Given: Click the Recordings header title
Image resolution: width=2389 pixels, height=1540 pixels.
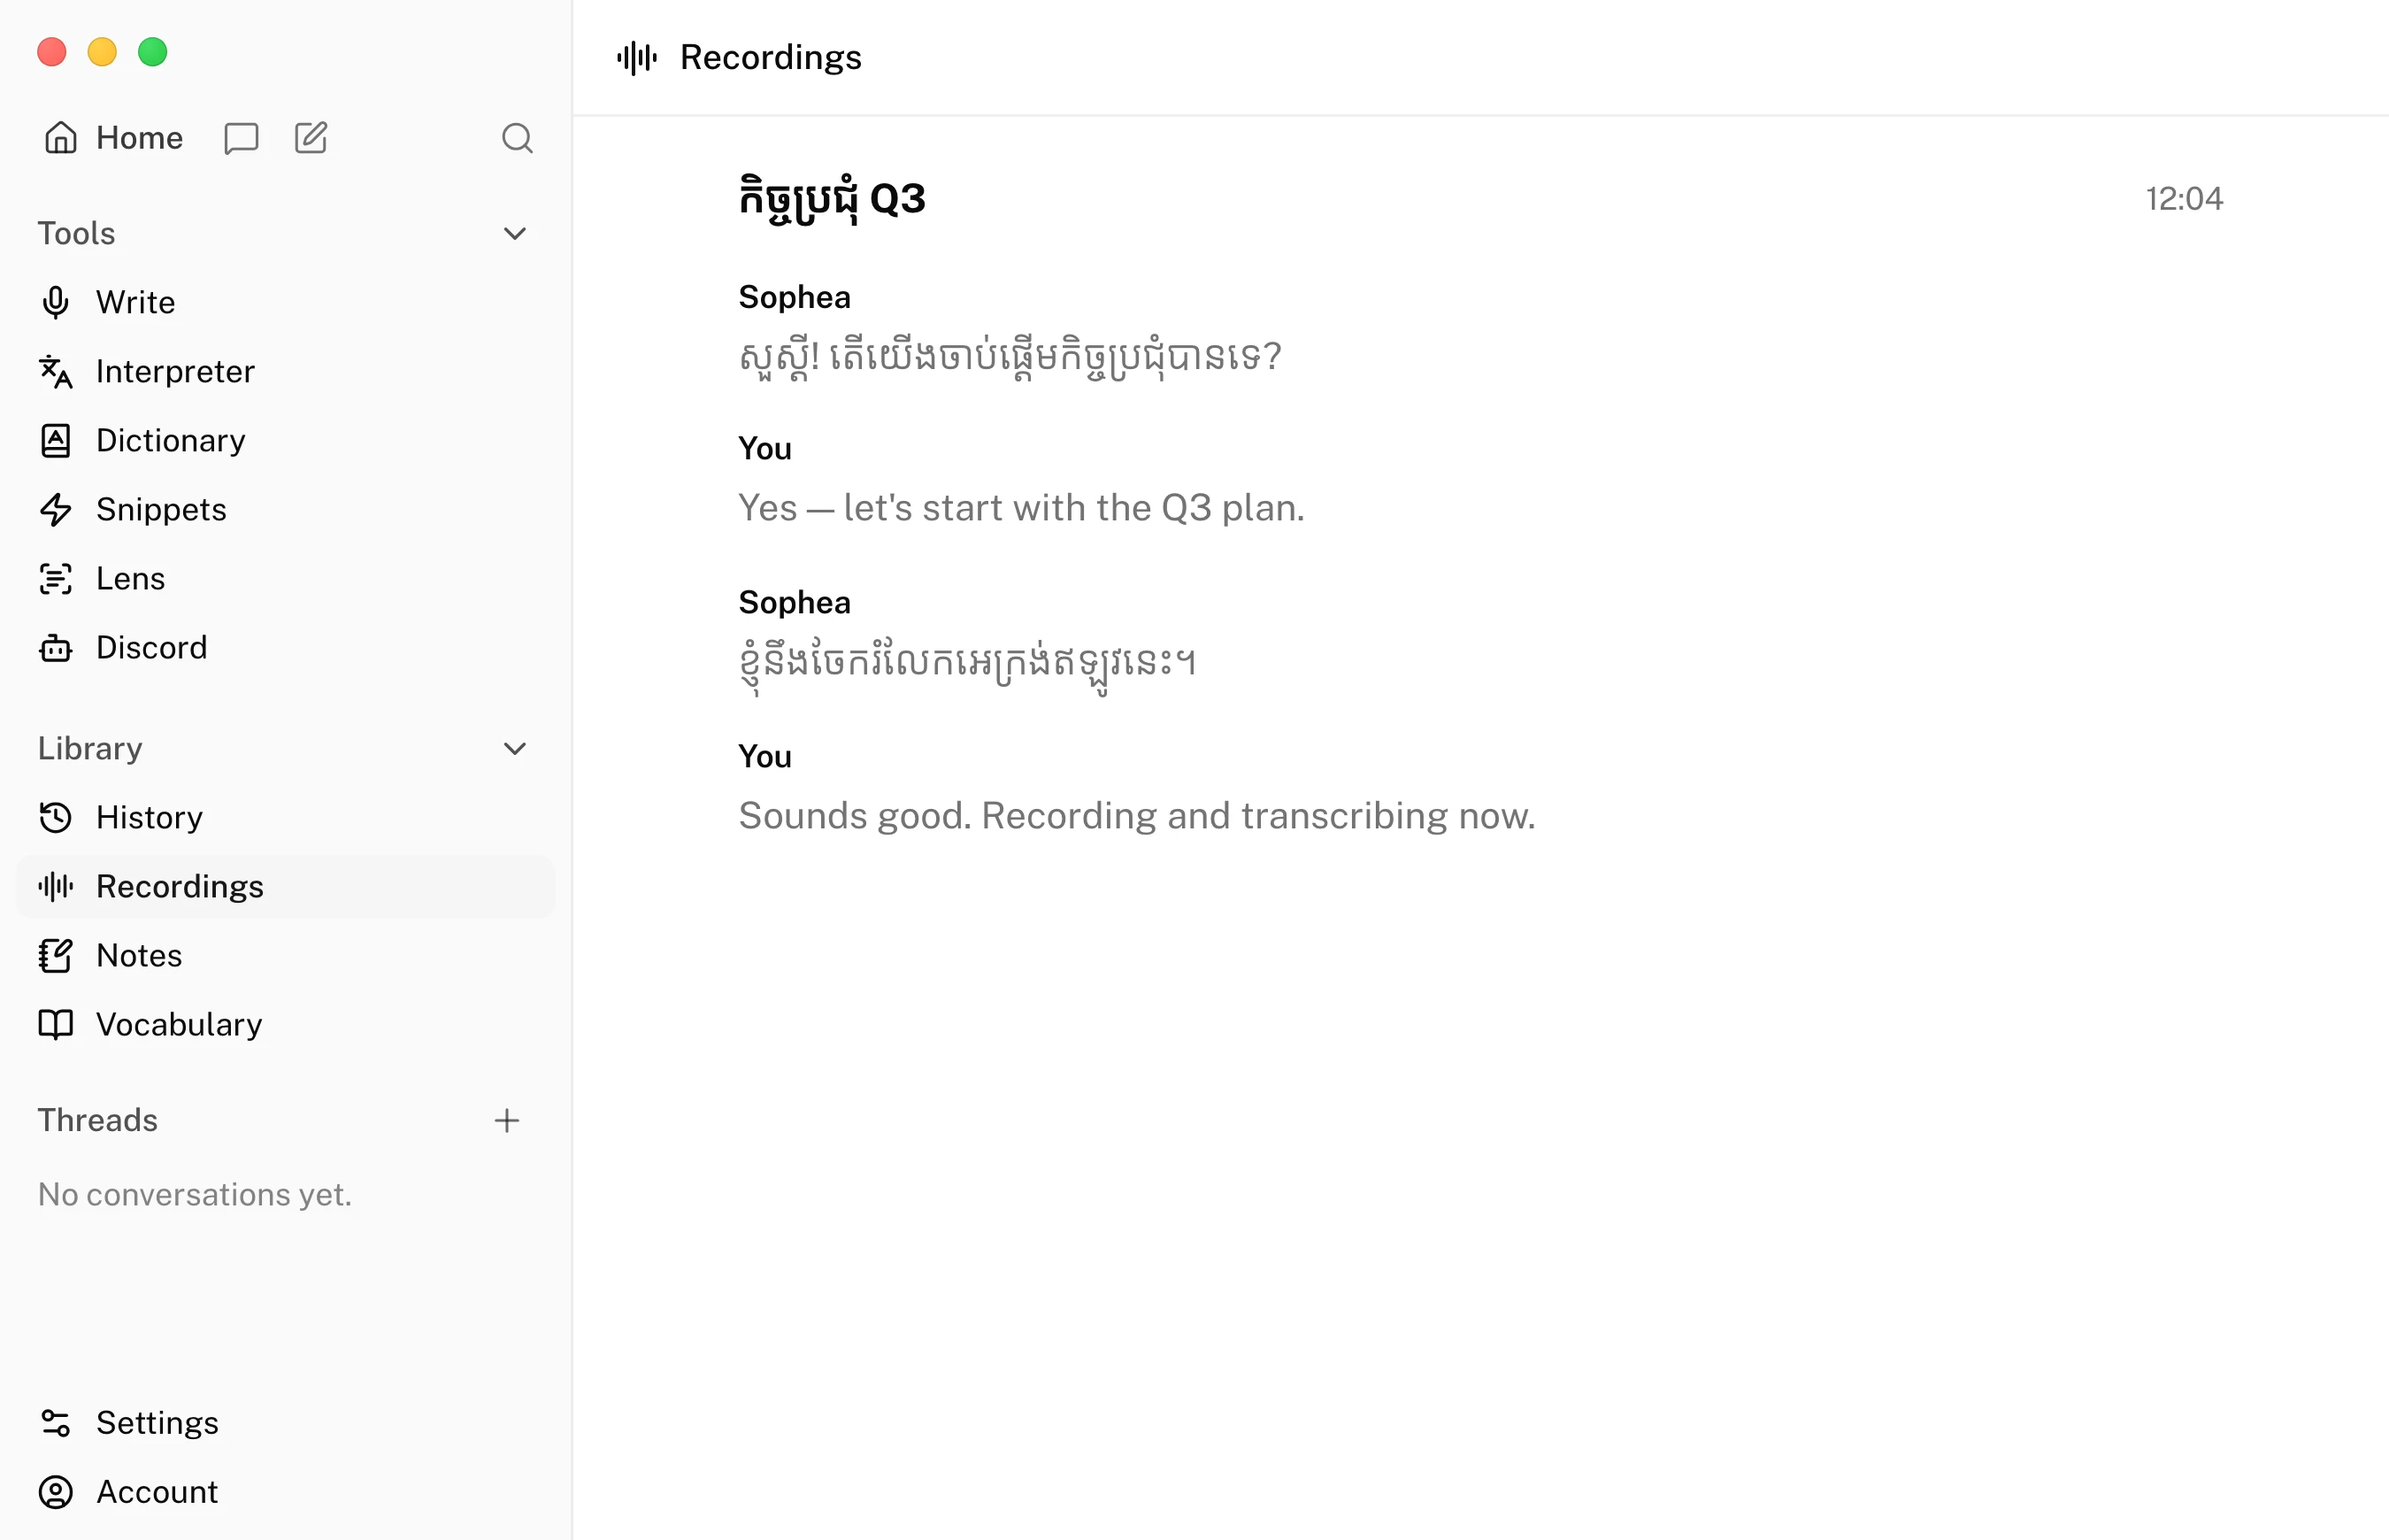Looking at the screenshot, I should [x=771, y=58].
